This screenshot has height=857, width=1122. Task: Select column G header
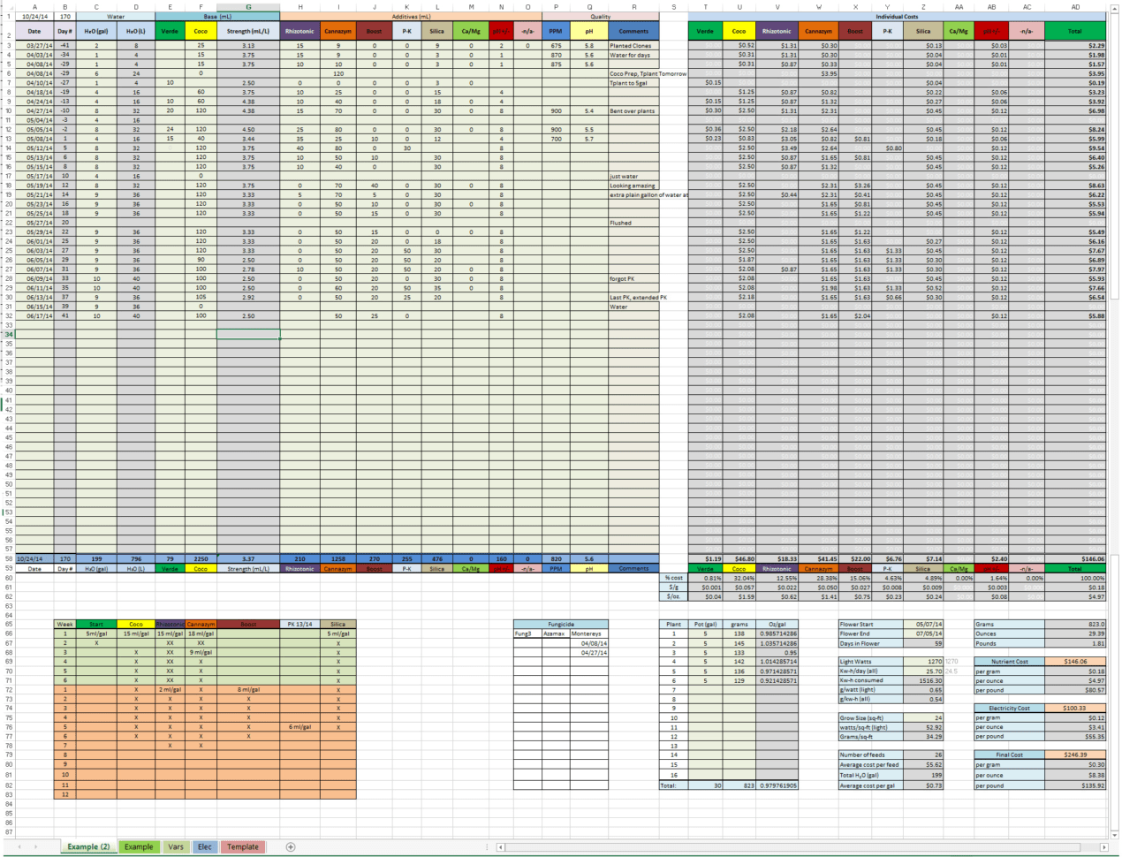(248, 7)
